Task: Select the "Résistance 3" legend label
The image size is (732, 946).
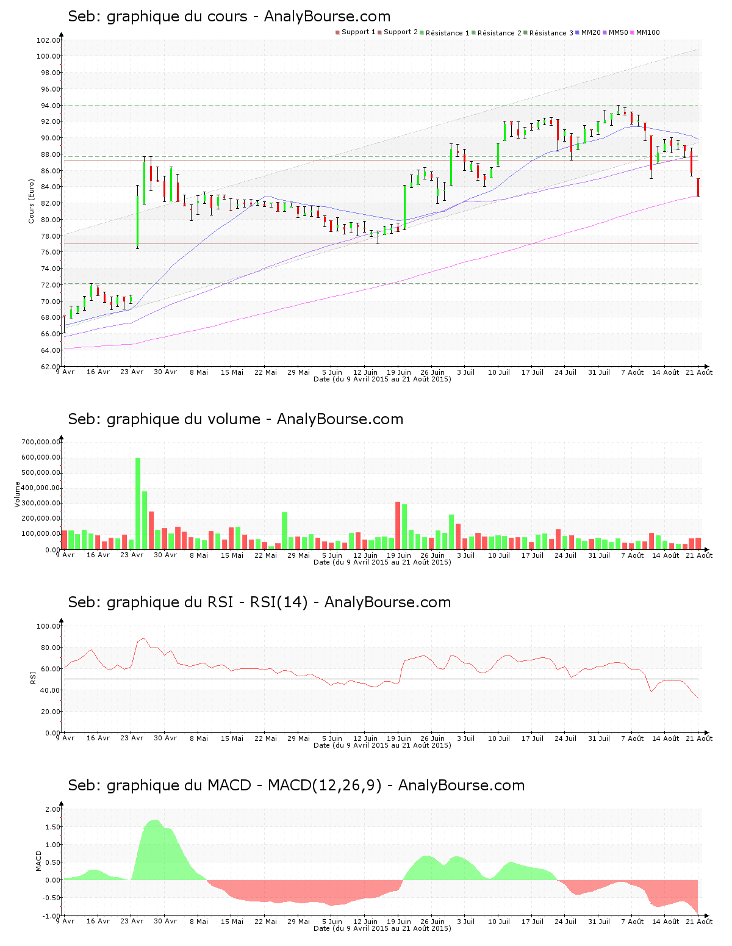Action: [x=551, y=33]
